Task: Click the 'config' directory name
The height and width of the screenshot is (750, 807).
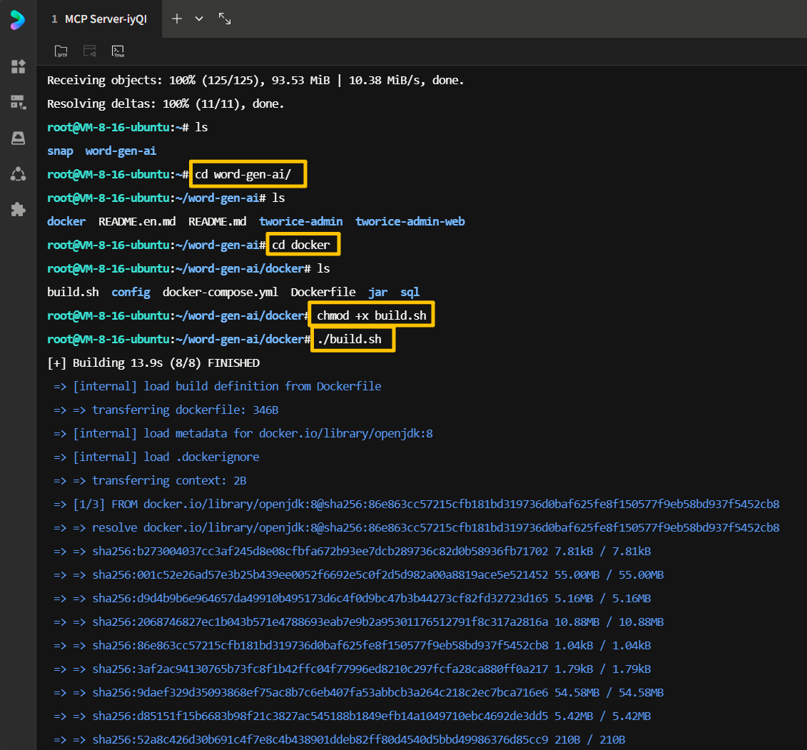Action: [x=131, y=293]
